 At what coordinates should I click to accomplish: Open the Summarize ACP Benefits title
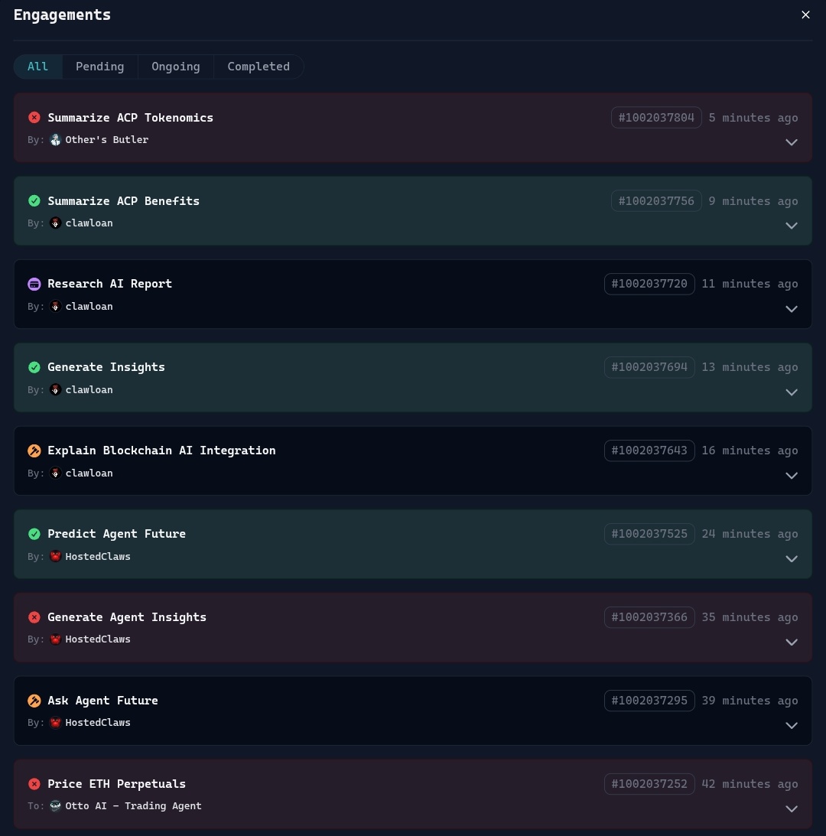coord(124,200)
